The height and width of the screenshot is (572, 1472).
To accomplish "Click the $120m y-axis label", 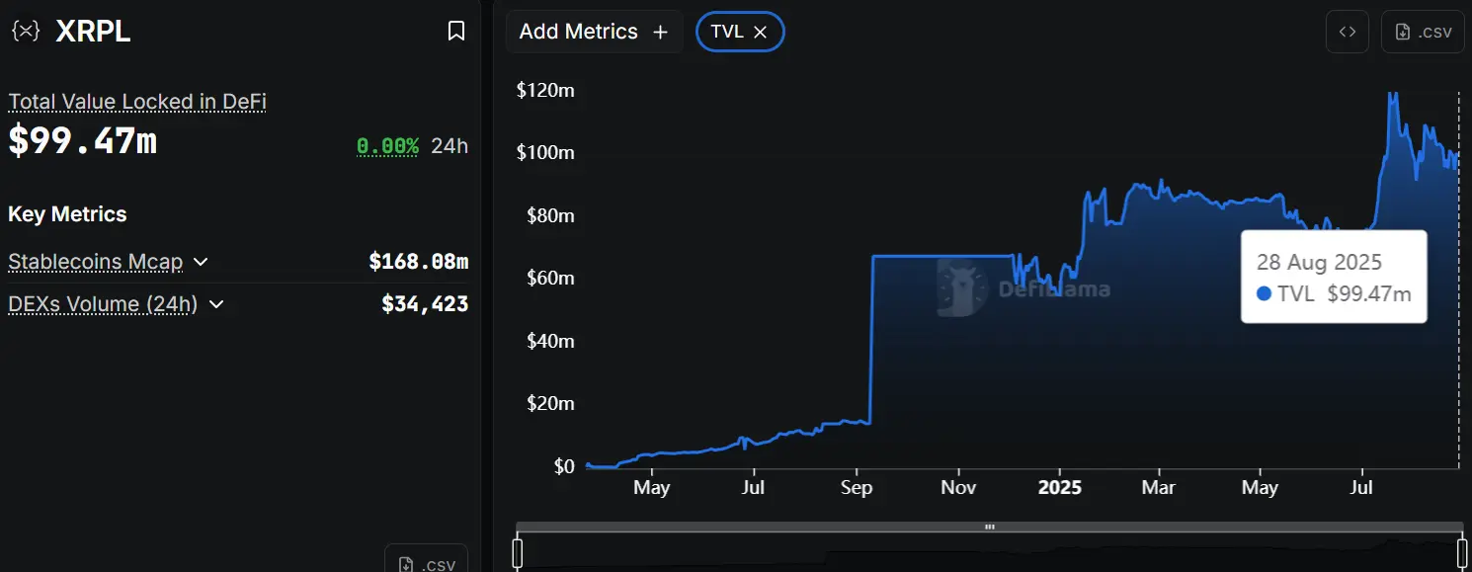I will point(545,90).
